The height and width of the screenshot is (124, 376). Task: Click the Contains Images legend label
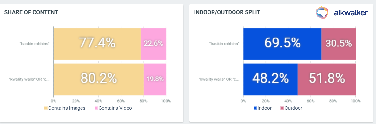pyautogui.click(x=67, y=108)
